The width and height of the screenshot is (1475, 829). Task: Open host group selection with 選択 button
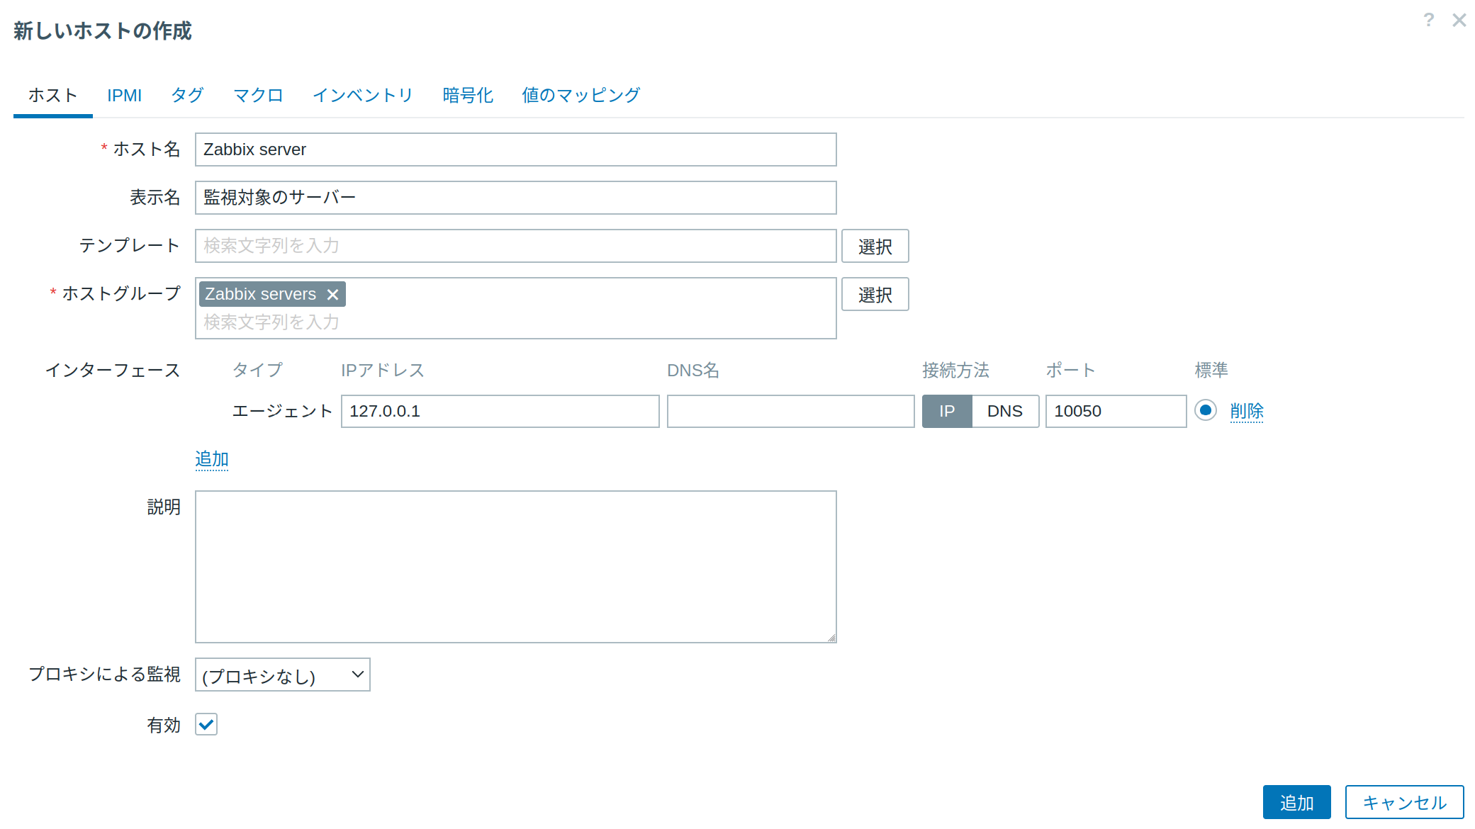pyautogui.click(x=875, y=294)
